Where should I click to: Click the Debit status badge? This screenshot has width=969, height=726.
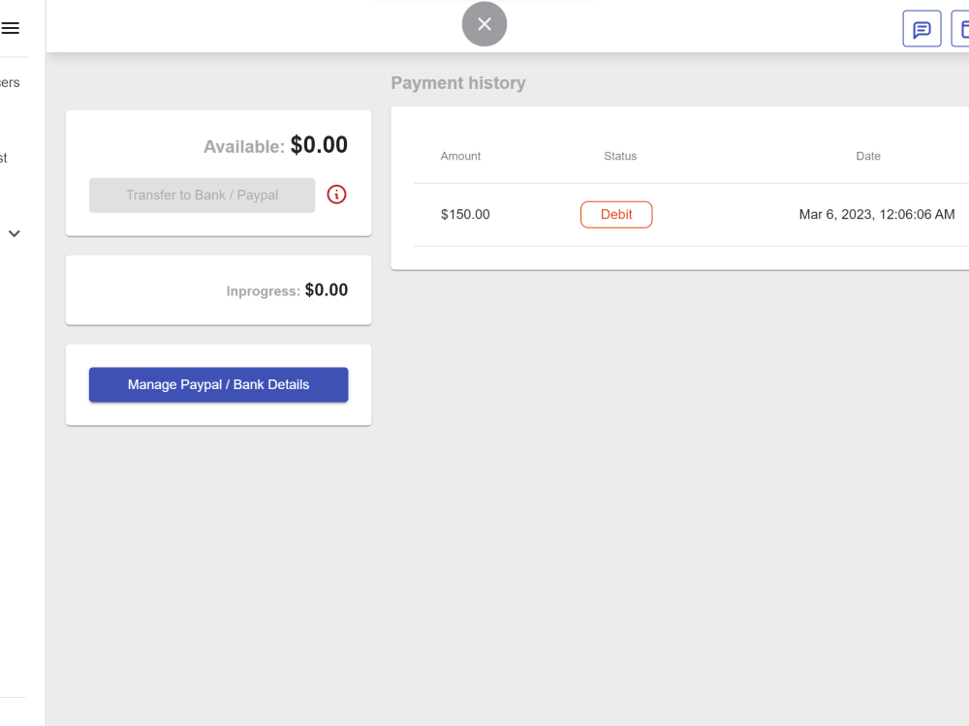click(616, 214)
